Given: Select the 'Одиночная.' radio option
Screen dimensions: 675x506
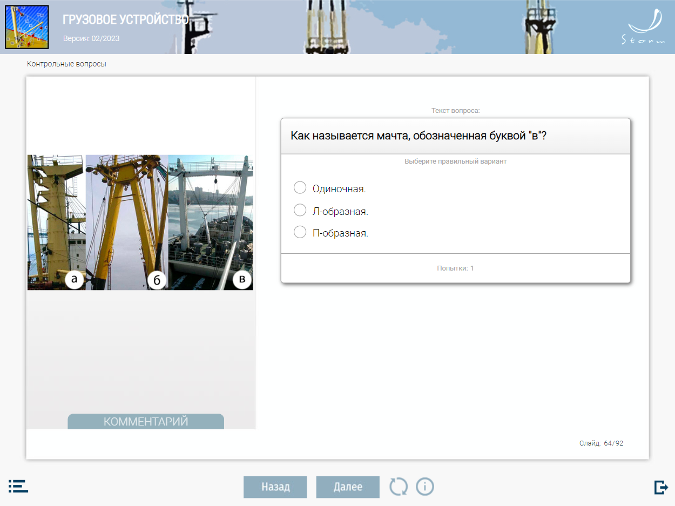Looking at the screenshot, I should pyautogui.click(x=300, y=187).
